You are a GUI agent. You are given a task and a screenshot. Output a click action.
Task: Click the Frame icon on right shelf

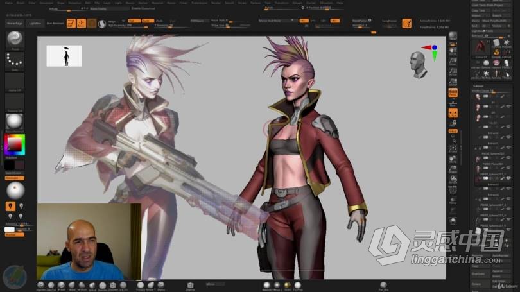click(x=453, y=149)
